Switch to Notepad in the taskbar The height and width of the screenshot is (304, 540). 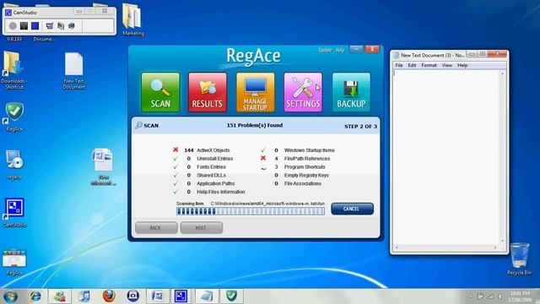(x=207, y=296)
